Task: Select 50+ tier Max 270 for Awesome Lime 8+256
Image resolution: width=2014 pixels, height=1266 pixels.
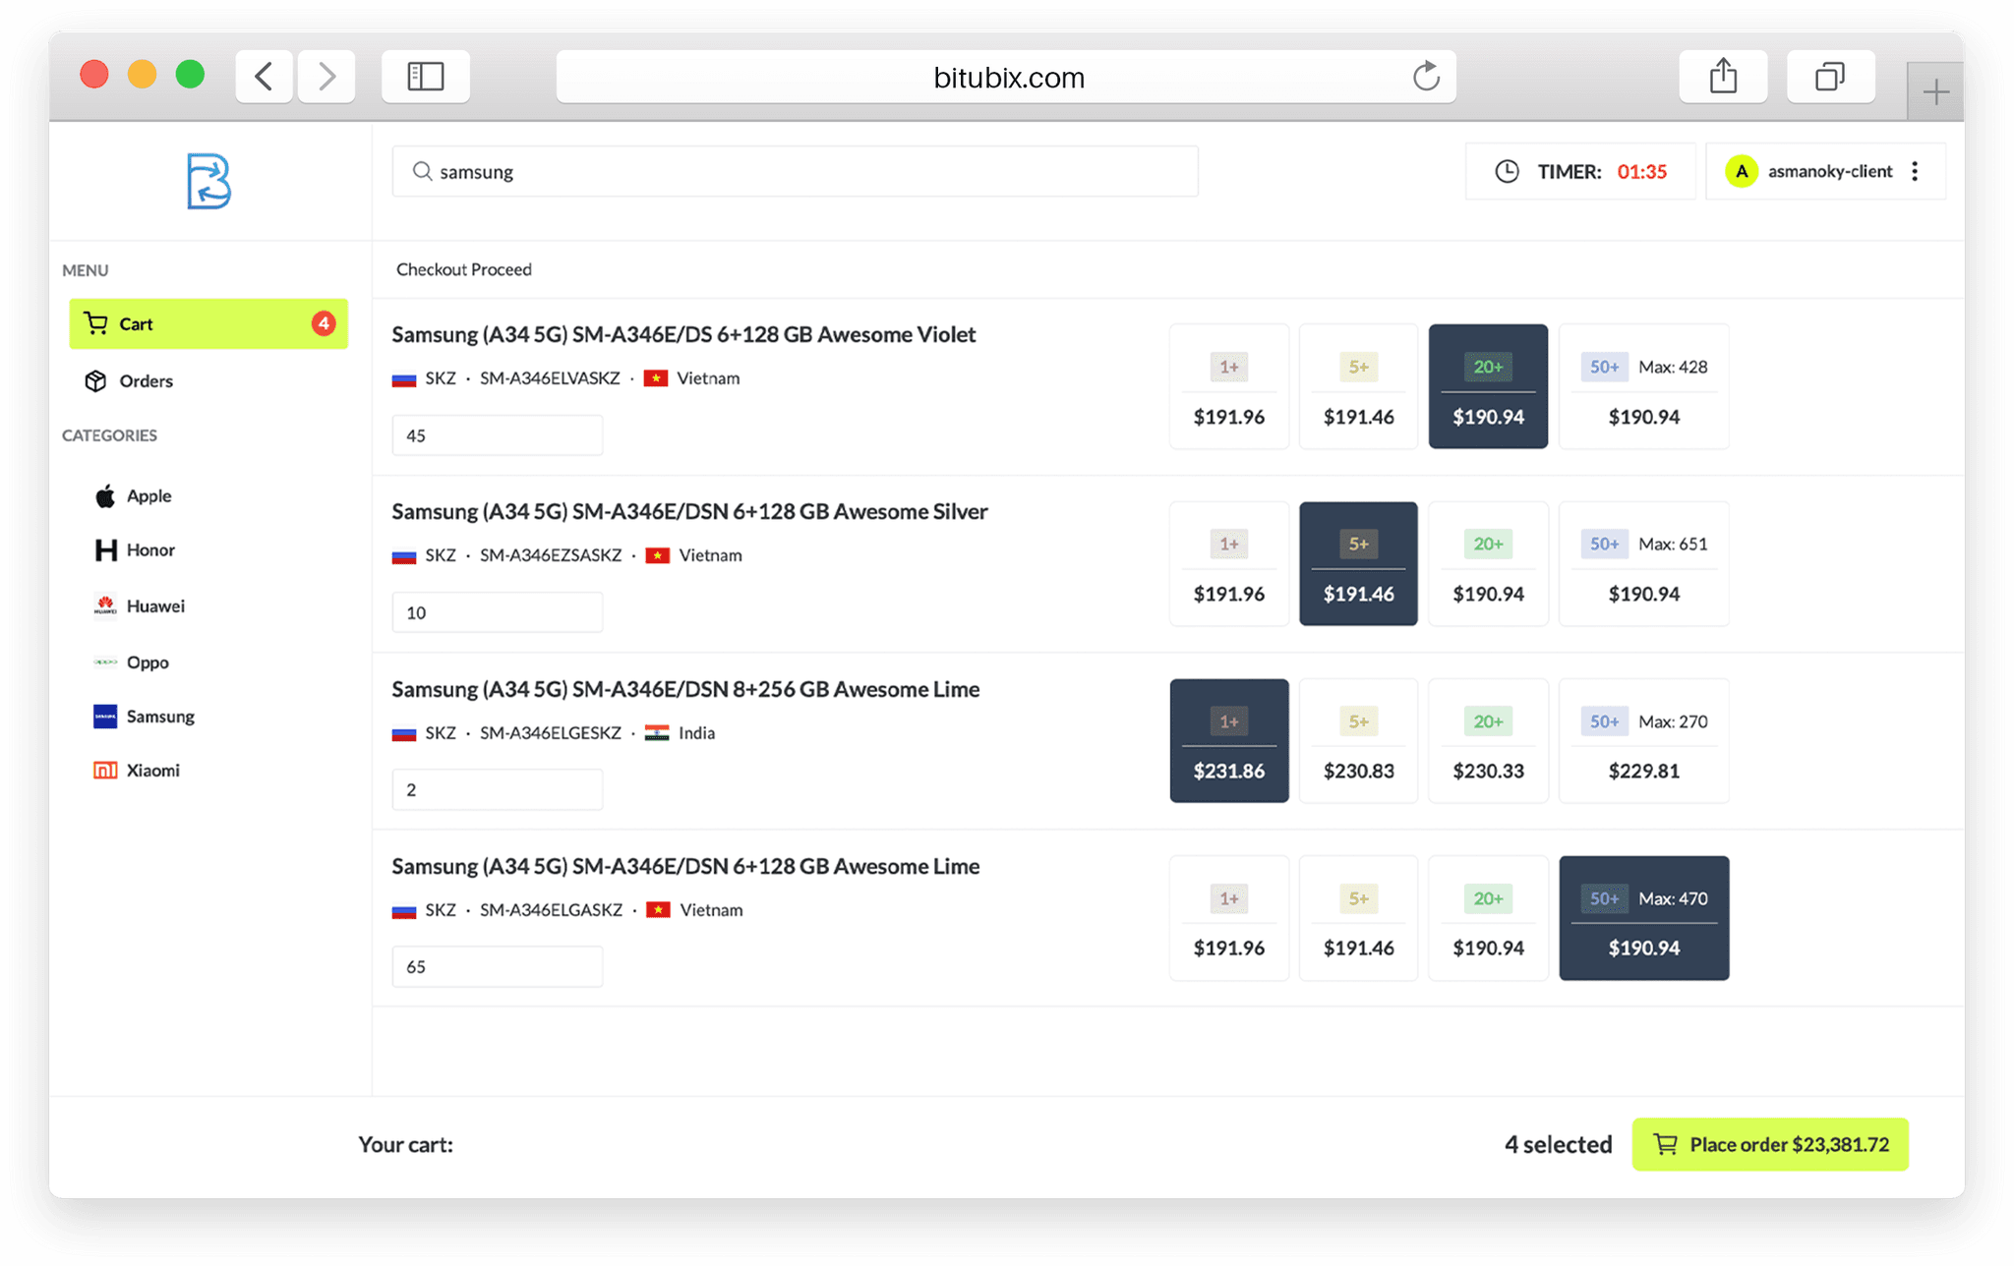Action: click(x=1644, y=740)
